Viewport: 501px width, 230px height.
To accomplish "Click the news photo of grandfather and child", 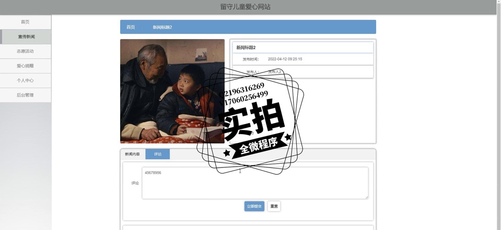I will (172, 91).
